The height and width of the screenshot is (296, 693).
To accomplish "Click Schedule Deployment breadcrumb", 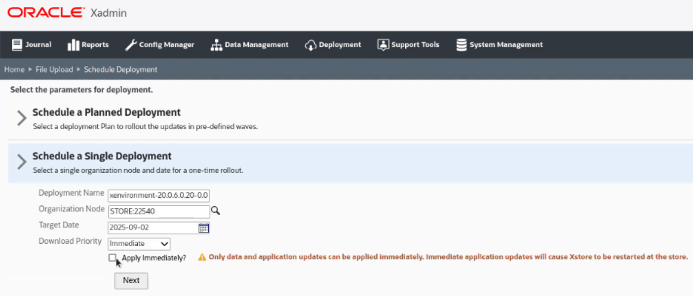I will tap(120, 70).
